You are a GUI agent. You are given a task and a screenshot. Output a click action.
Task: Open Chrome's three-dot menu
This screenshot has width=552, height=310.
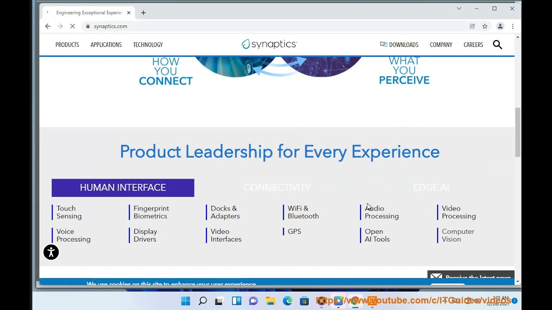(513, 26)
